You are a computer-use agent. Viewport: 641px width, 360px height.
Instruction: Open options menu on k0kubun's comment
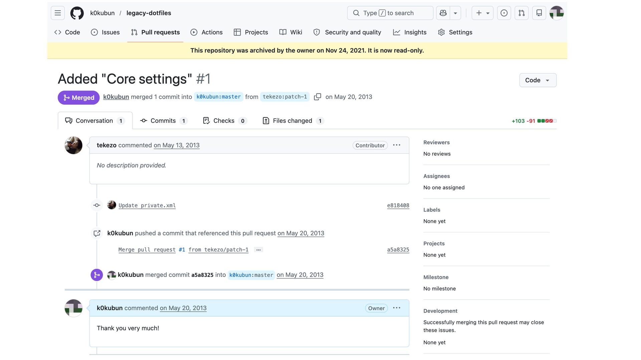click(397, 308)
